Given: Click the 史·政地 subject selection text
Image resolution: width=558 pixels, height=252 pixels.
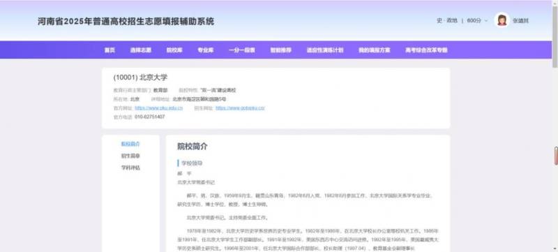Looking at the screenshot, I should 447,21.
